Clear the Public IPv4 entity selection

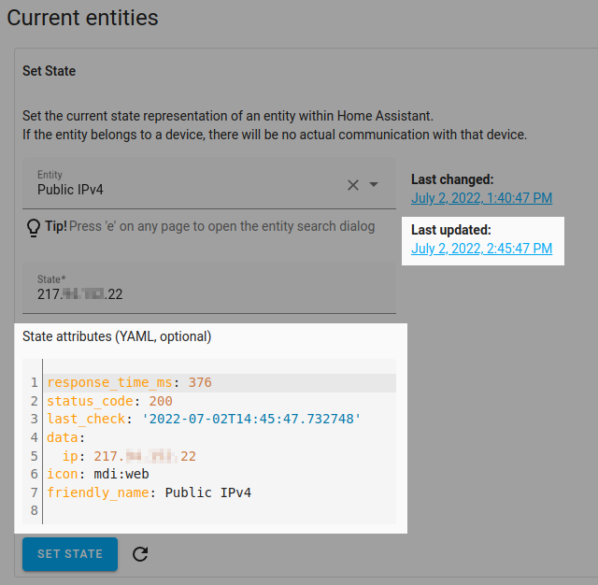coord(353,185)
